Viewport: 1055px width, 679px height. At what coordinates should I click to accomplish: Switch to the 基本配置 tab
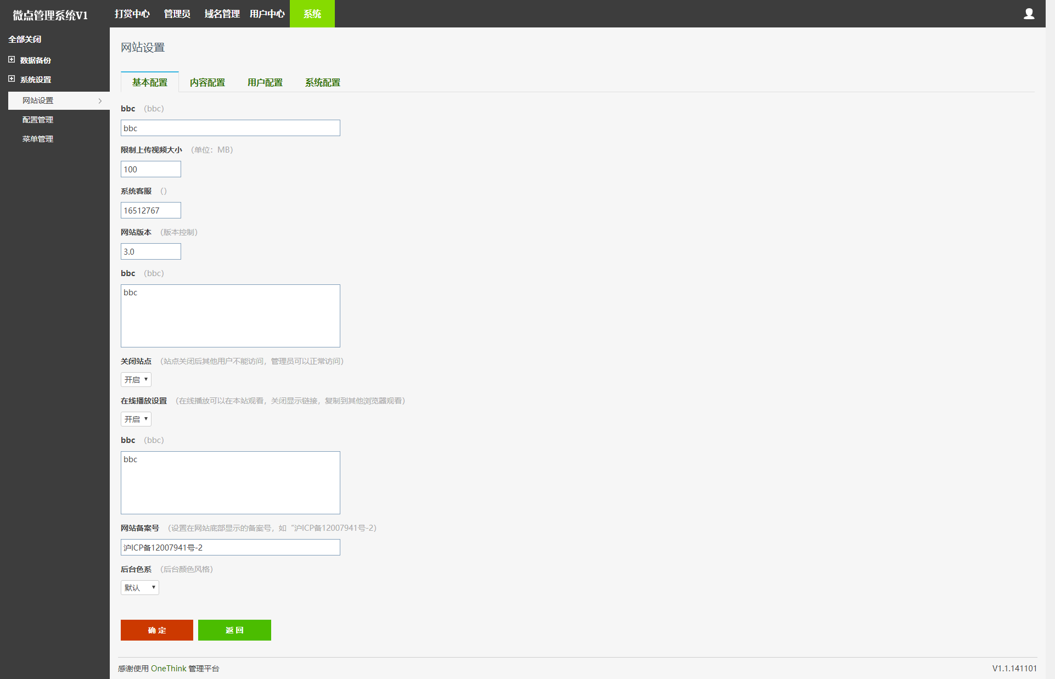coord(150,82)
